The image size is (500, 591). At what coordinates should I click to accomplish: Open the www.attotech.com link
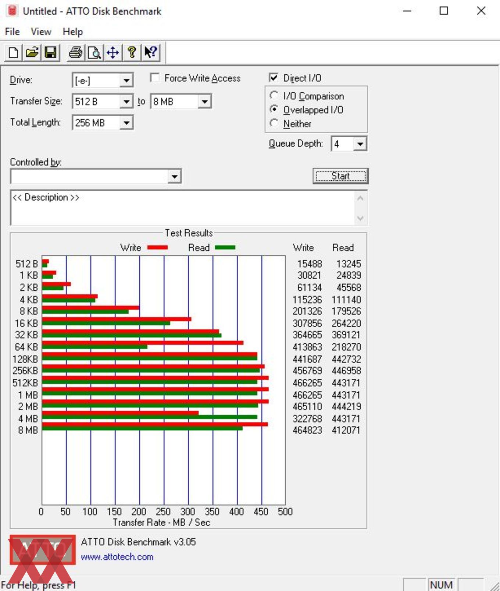click(117, 557)
